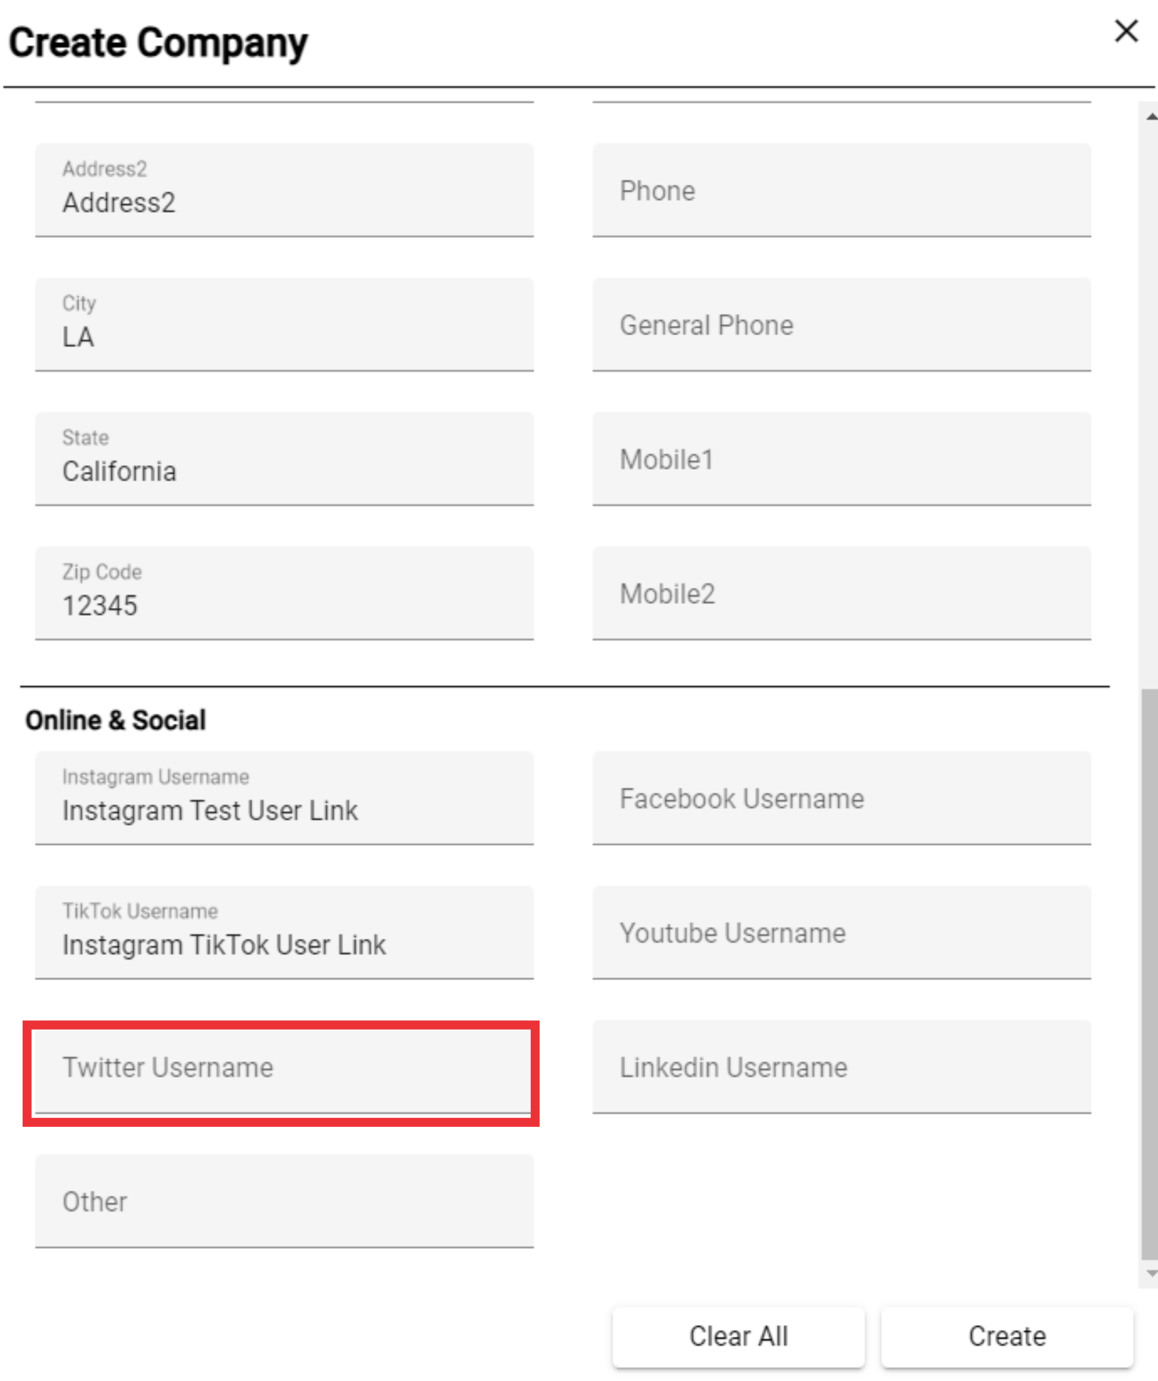Image resolution: width=1158 pixels, height=1381 pixels.
Task: Focus the Phone field
Action: [841, 191]
